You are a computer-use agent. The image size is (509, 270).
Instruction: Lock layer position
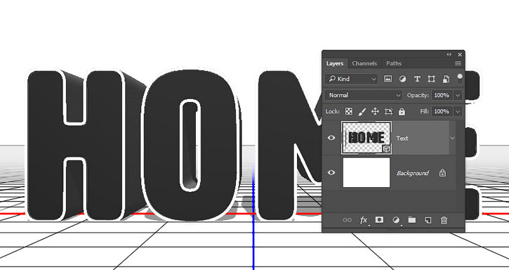(x=375, y=112)
